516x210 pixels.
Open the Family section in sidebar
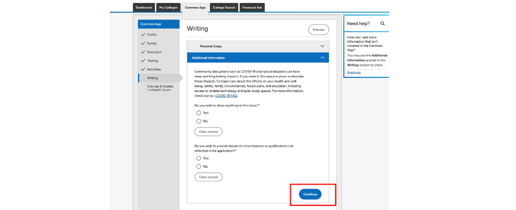(152, 43)
